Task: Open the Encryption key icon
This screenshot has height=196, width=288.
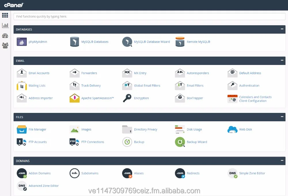Action: (x=127, y=98)
